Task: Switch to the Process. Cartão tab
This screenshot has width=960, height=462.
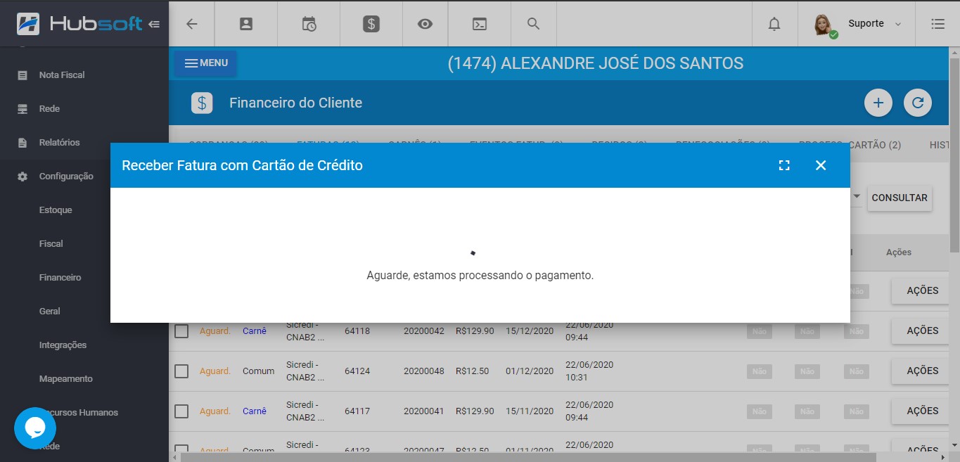Action: tap(850, 145)
